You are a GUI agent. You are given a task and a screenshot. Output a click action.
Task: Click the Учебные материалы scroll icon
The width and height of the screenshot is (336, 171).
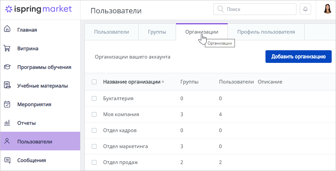(7, 85)
